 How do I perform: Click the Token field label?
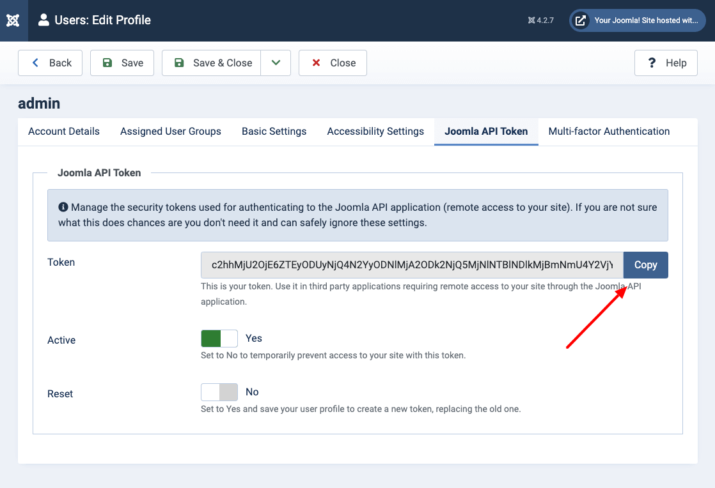tap(61, 263)
